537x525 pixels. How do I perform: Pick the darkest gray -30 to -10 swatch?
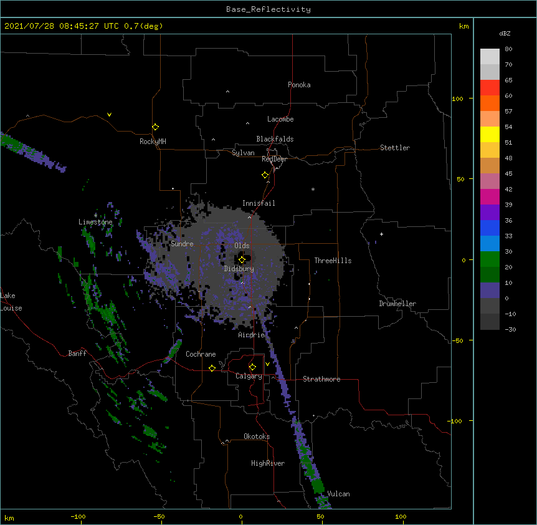tap(490, 322)
